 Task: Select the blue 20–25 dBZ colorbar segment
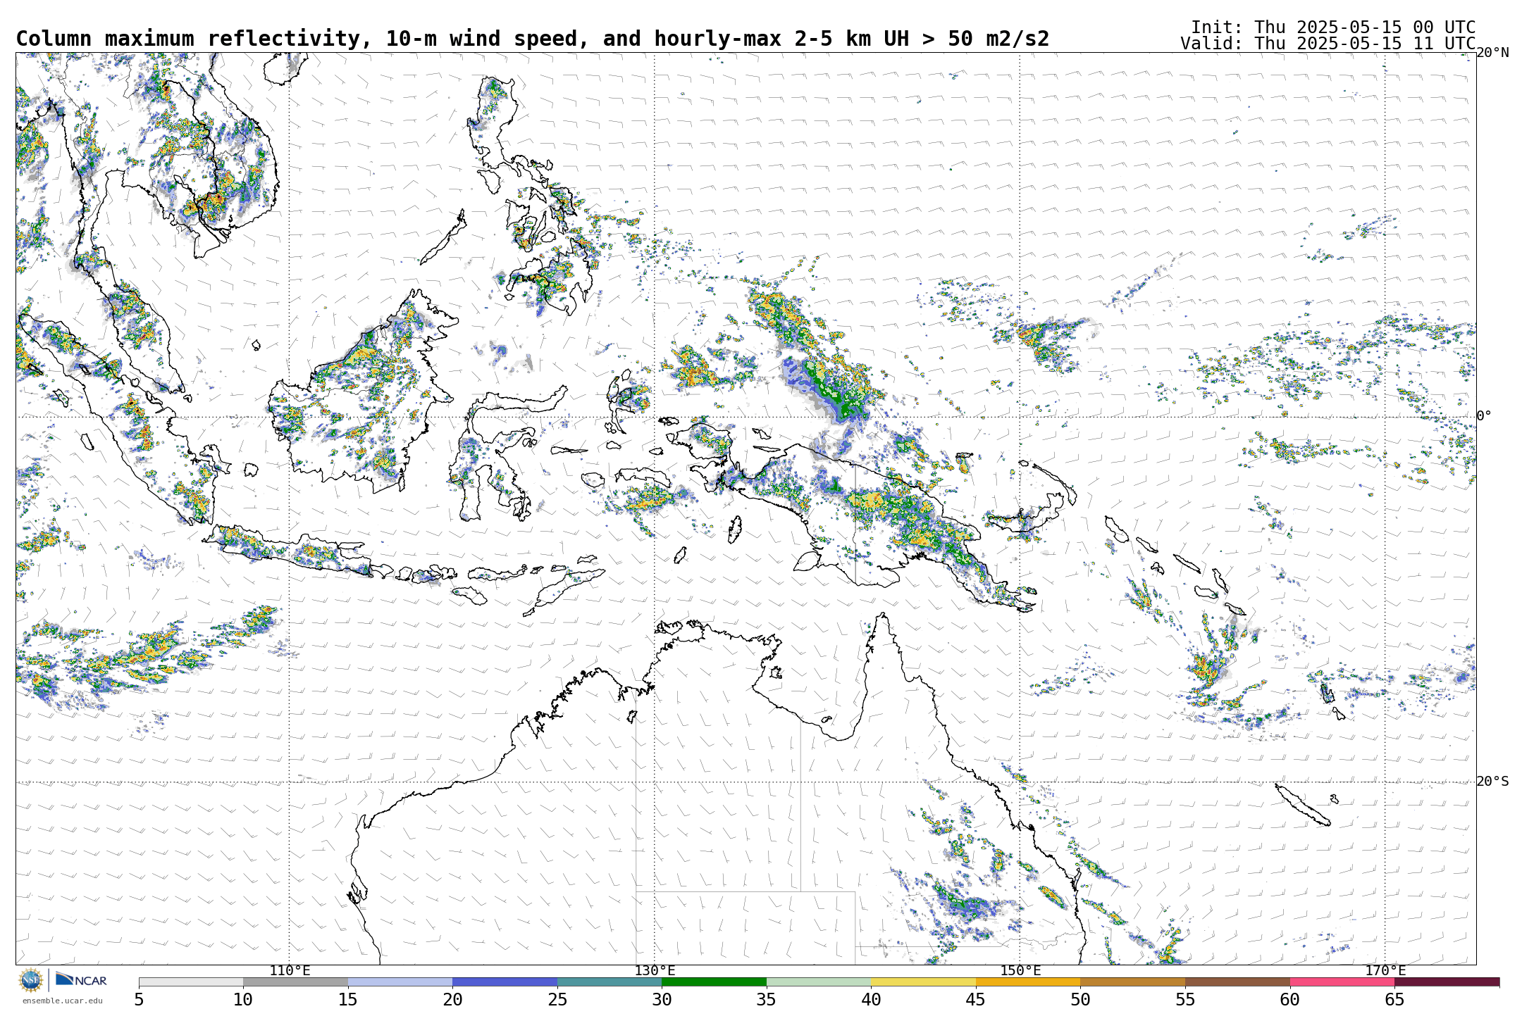(x=505, y=982)
